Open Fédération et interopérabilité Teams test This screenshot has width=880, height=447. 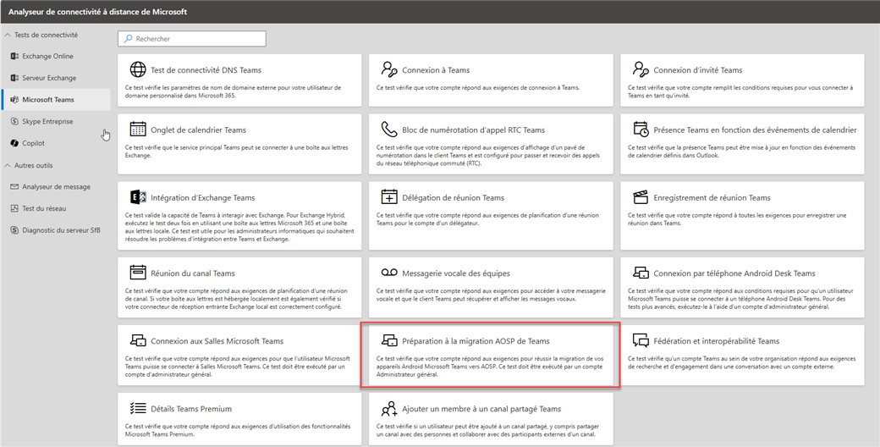(x=743, y=355)
